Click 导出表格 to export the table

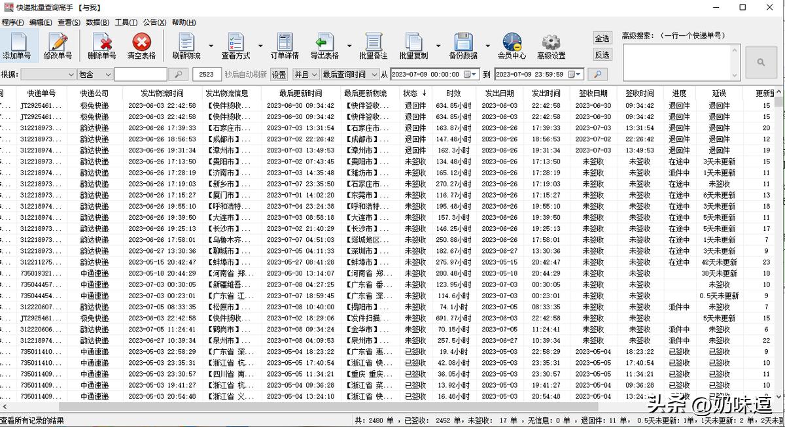pos(325,44)
